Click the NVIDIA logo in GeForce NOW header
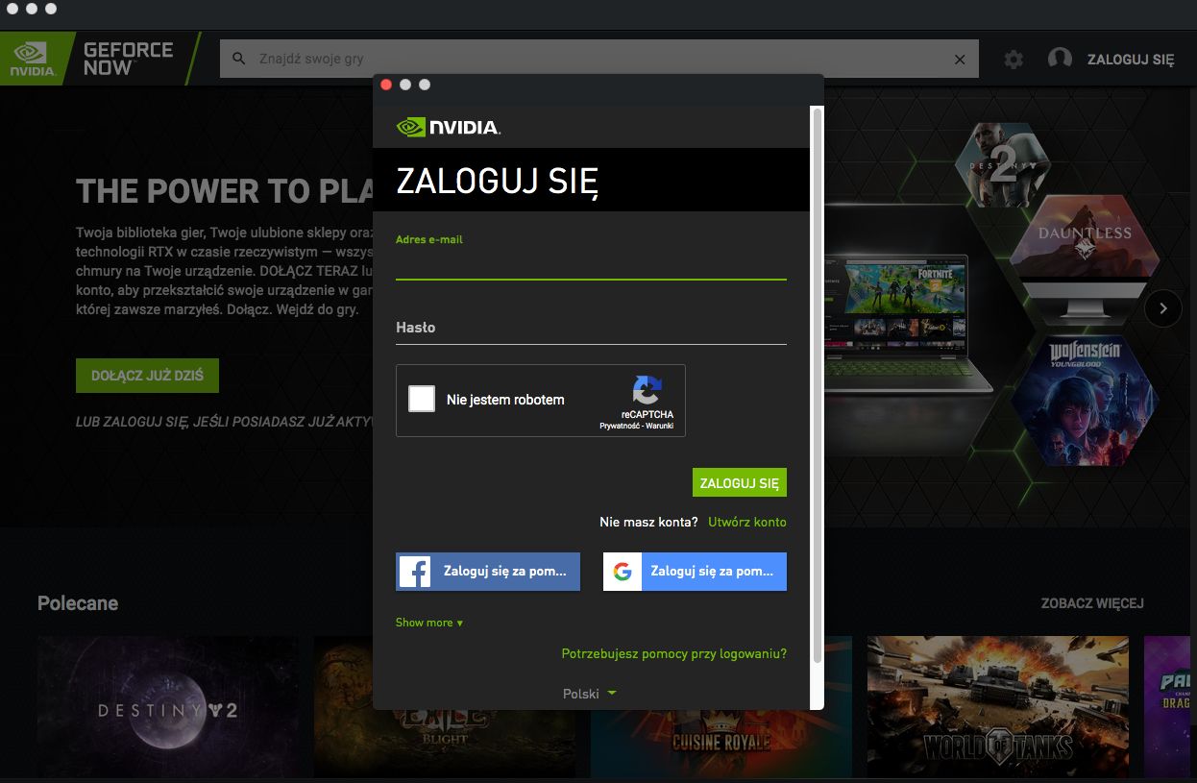The height and width of the screenshot is (783, 1197). click(32, 59)
